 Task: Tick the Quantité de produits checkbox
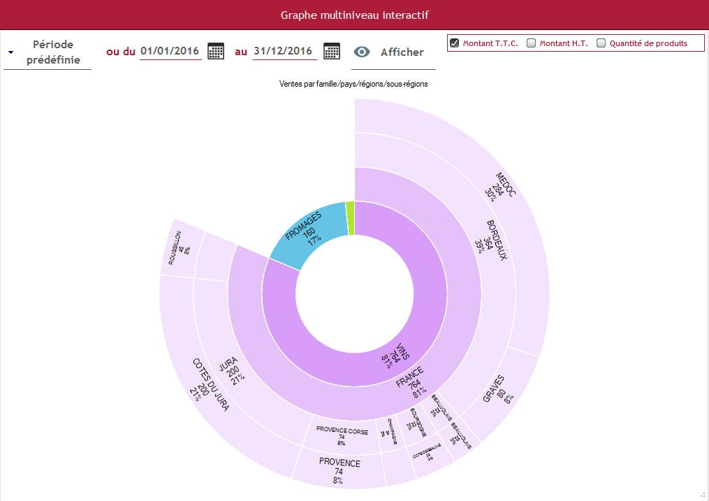(x=601, y=43)
